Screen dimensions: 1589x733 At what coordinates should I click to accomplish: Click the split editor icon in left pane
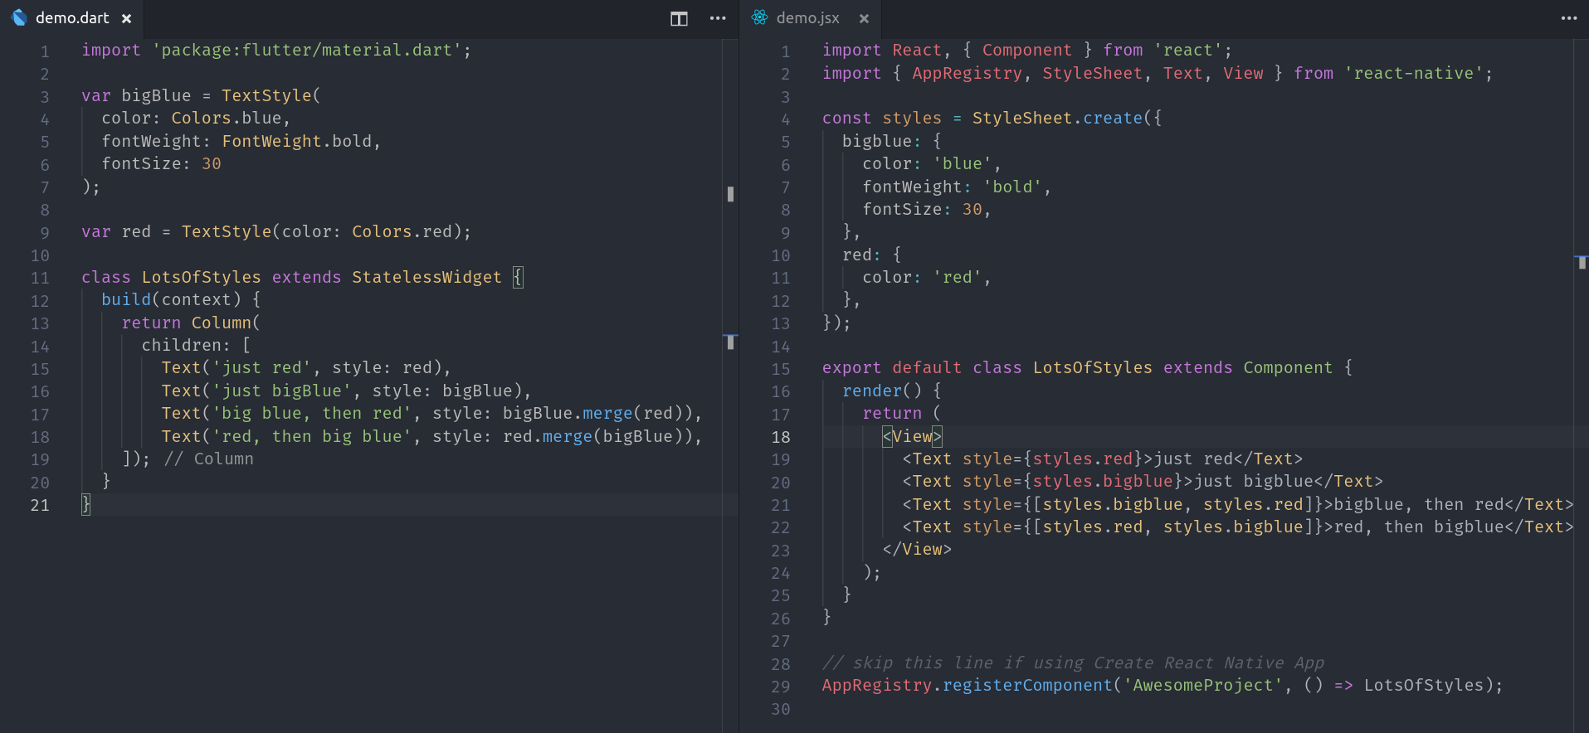(x=679, y=18)
